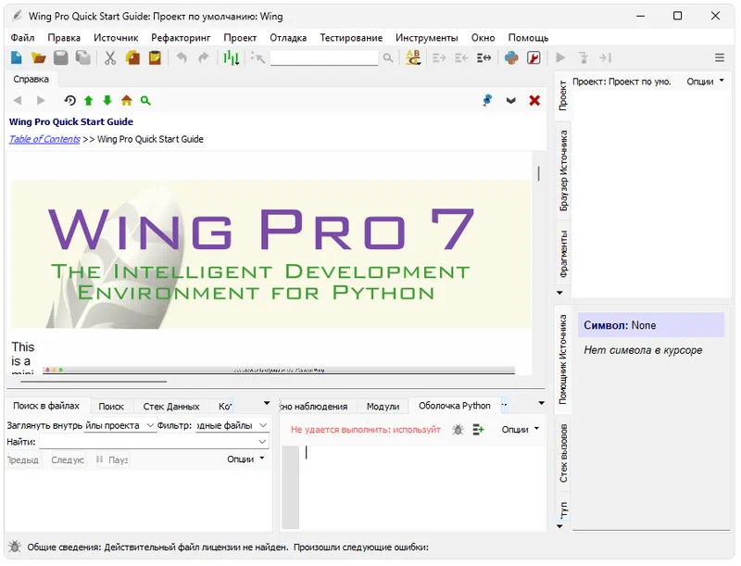Click the save file floppy icon
Viewport: 741px width, 566px height.
[61, 57]
